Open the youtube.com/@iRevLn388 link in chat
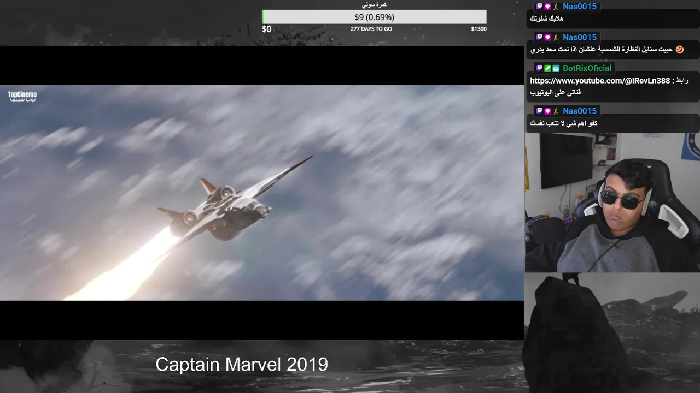The height and width of the screenshot is (393, 700). tap(600, 81)
